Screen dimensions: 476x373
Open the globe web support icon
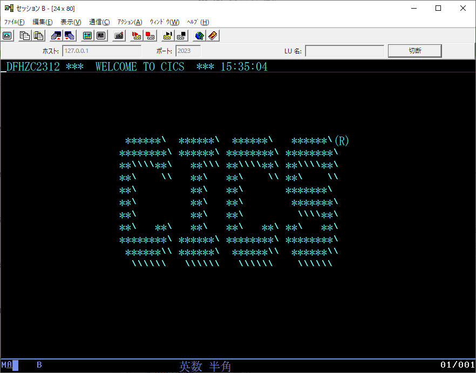pos(200,36)
